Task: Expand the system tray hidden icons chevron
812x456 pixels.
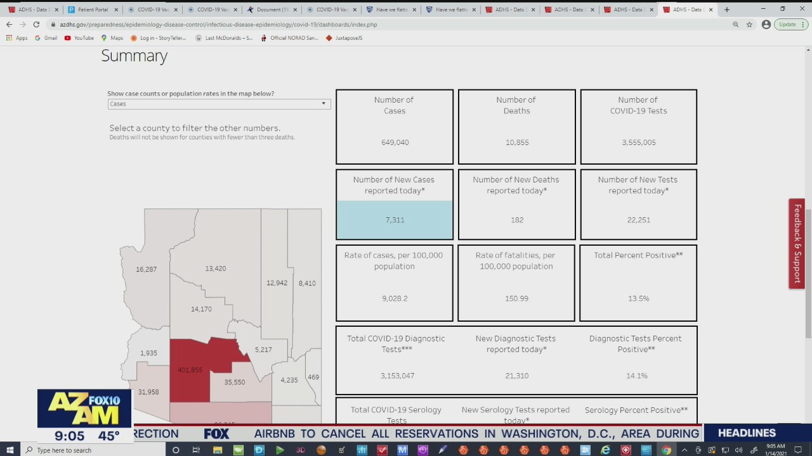Action: tap(684, 450)
